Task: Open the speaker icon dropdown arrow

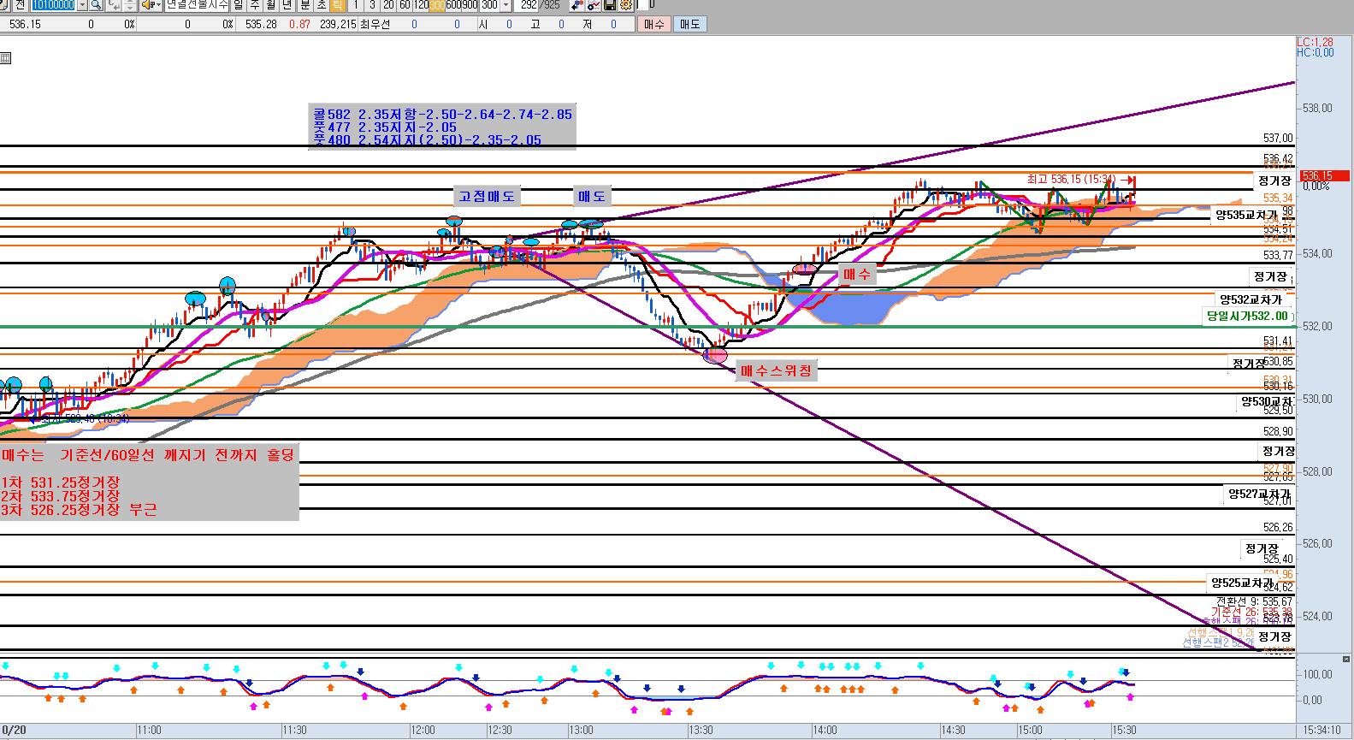Action: pyautogui.click(x=159, y=5)
